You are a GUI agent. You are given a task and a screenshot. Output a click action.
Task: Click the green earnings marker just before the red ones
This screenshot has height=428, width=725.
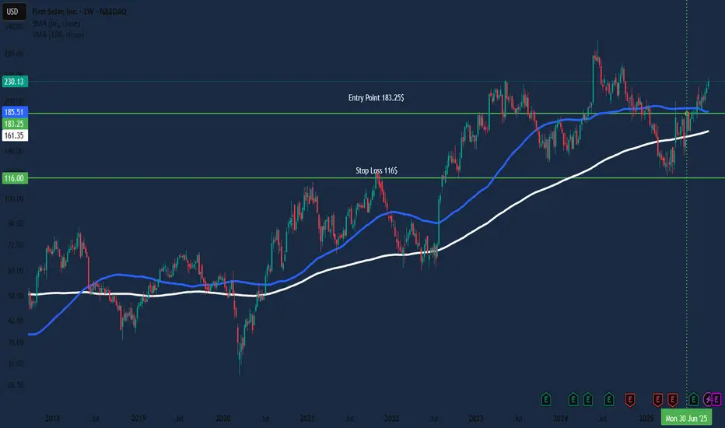point(609,399)
